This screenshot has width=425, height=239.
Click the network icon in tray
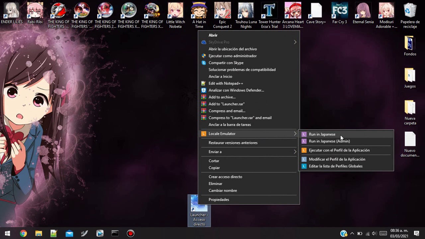click(x=367, y=233)
